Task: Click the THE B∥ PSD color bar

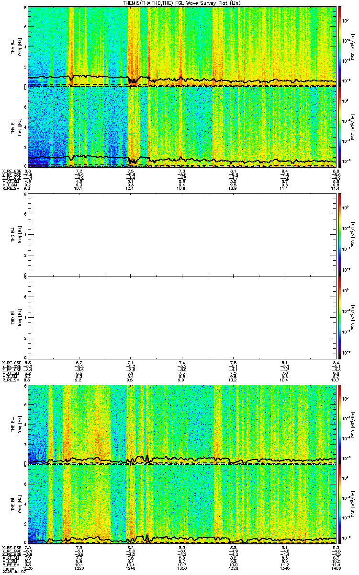Action: 340,504
